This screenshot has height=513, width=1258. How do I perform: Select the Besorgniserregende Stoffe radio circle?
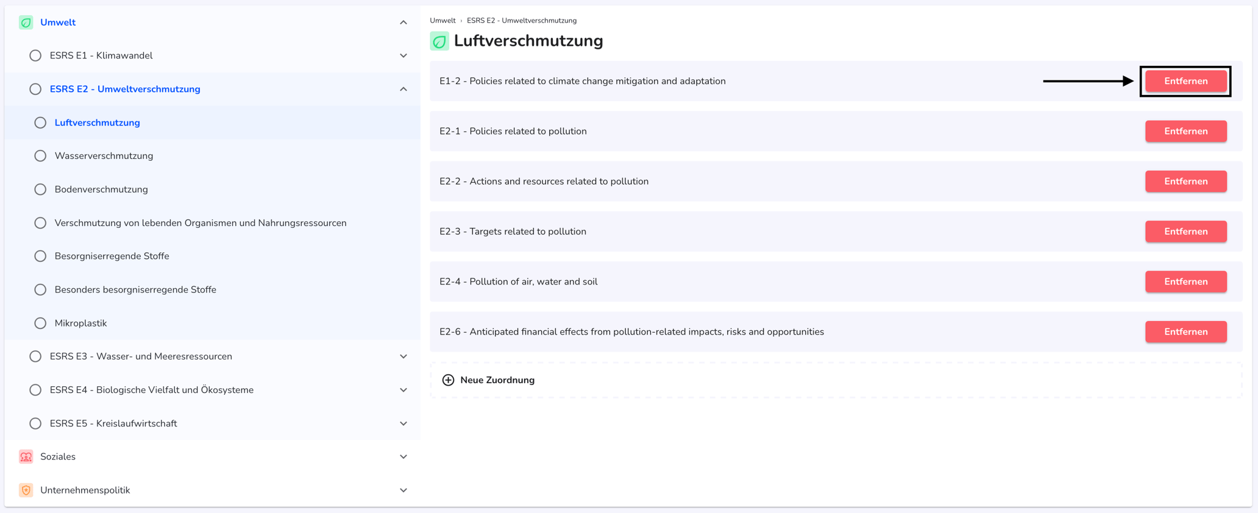coord(40,256)
